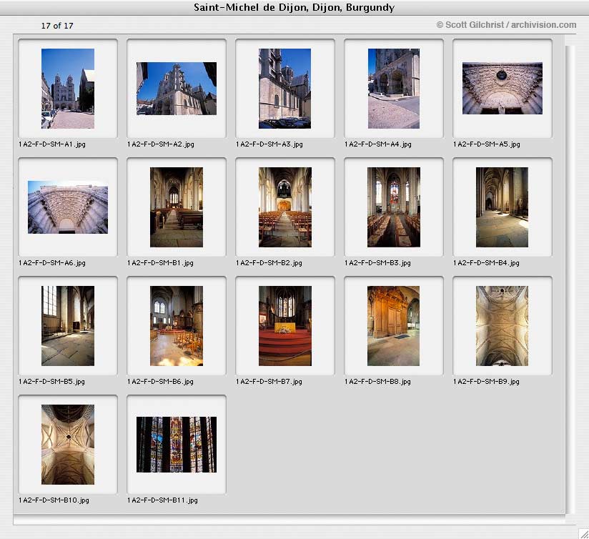
Task: Open thumbnail 1A2-F-D-SM-B2 nave toward organ
Action: tap(285, 207)
